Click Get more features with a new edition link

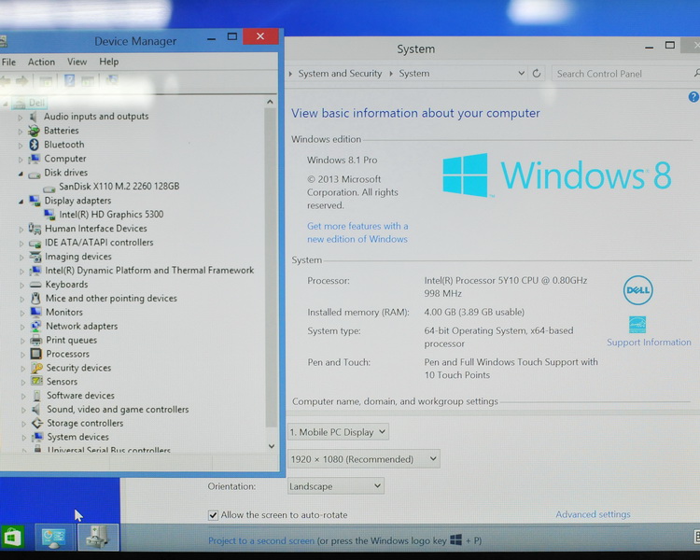pos(357,232)
